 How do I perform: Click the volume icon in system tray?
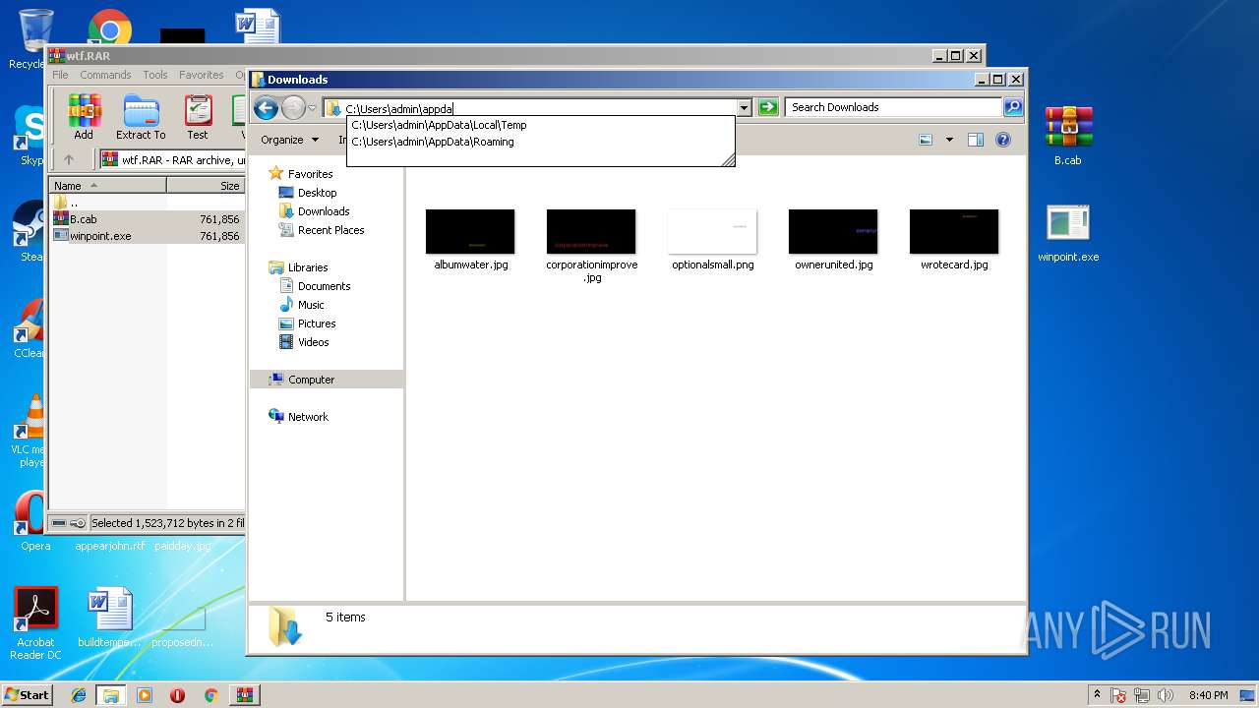(1167, 695)
